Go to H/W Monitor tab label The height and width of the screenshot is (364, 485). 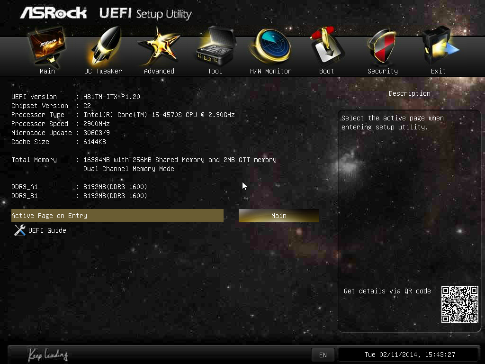(270, 71)
